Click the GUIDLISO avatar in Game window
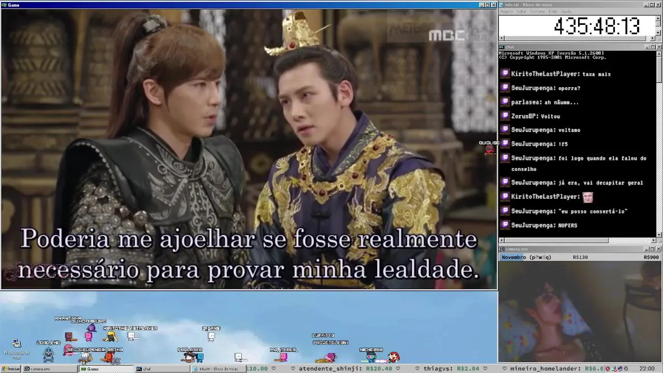663x373 pixels. pyautogui.click(x=489, y=149)
